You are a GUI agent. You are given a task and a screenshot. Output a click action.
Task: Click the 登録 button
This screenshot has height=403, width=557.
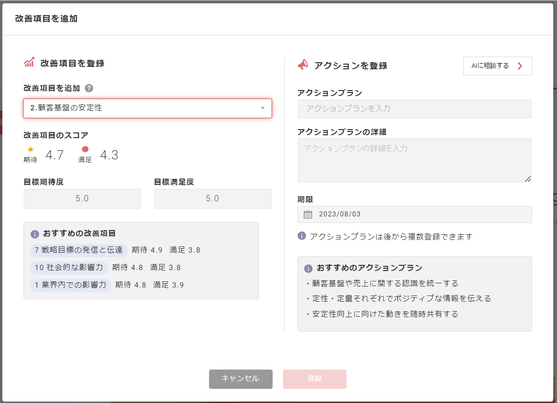(x=315, y=379)
